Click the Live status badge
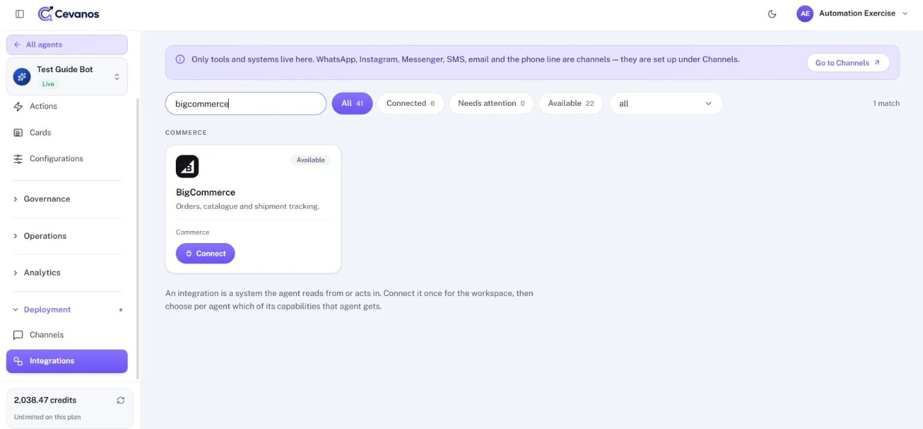923x429 pixels. [48, 84]
